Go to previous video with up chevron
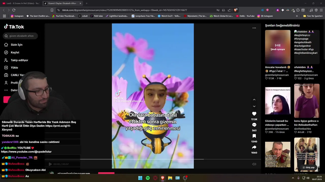The height and width of the screenshot is (182, 325). 254,100
